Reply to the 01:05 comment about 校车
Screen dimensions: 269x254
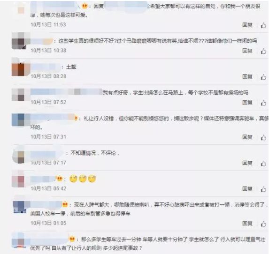click(x=247, y=223)
